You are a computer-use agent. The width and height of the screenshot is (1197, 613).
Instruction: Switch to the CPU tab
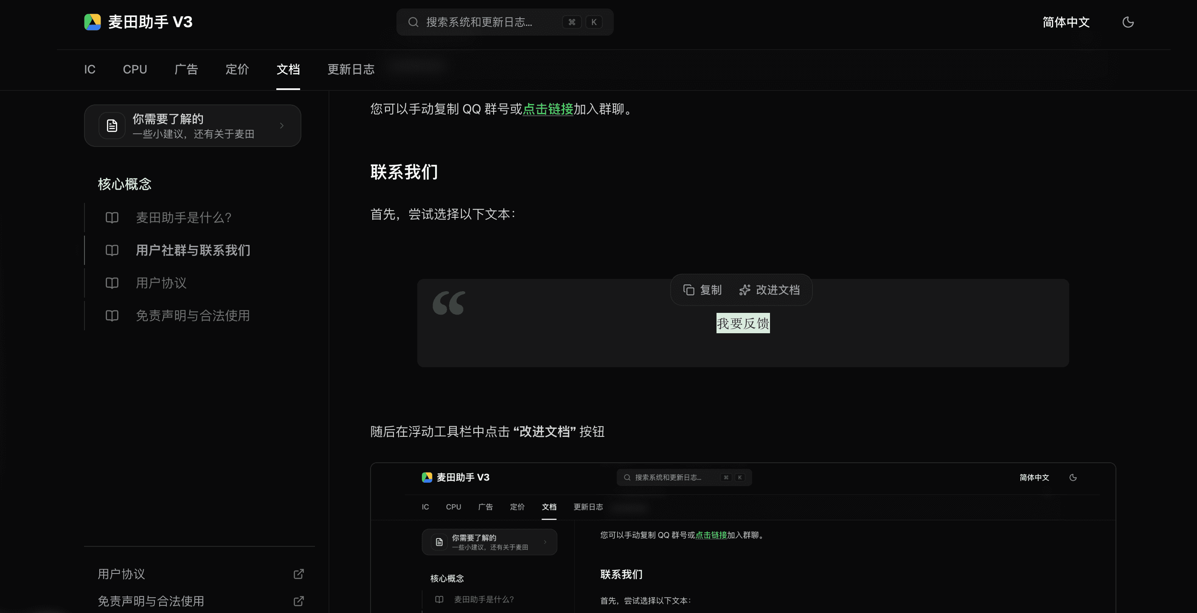tap(135, 69)
